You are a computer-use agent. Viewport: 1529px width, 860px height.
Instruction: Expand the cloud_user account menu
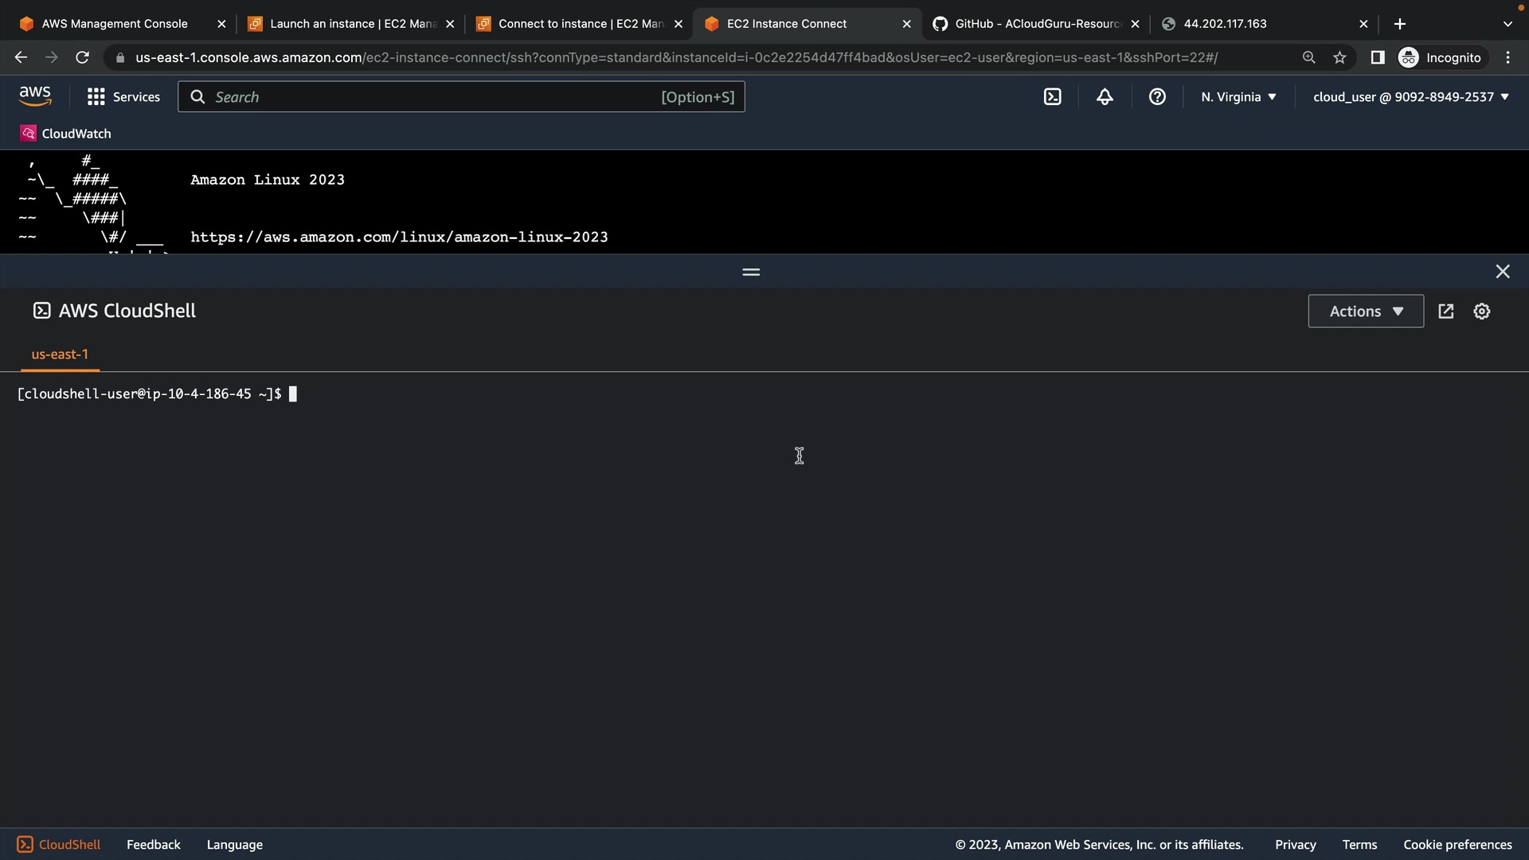click(x=1410, y=97)
